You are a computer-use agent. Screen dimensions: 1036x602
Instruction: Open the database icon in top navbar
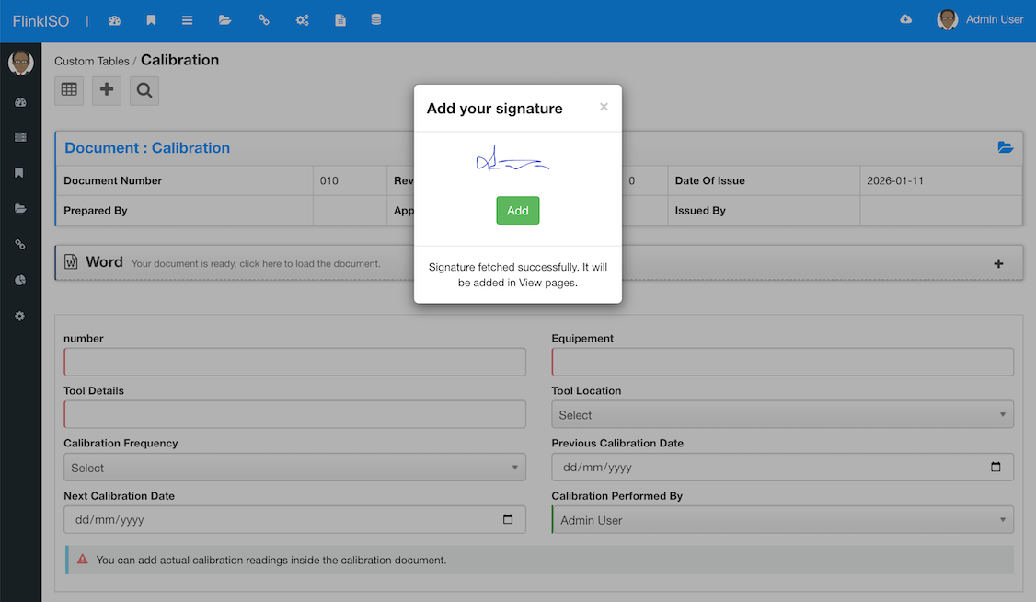[375, 20]
